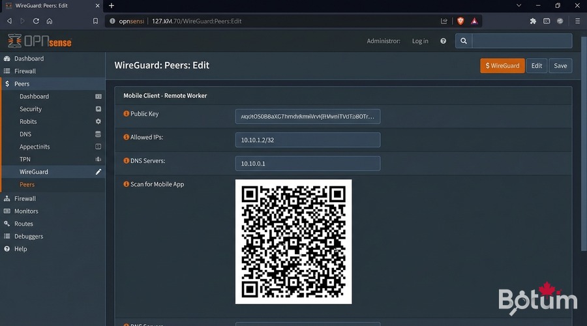Viewport: 587px width, 326px height.
Task: Bookmark this page
Action: (x=95, y=22)
